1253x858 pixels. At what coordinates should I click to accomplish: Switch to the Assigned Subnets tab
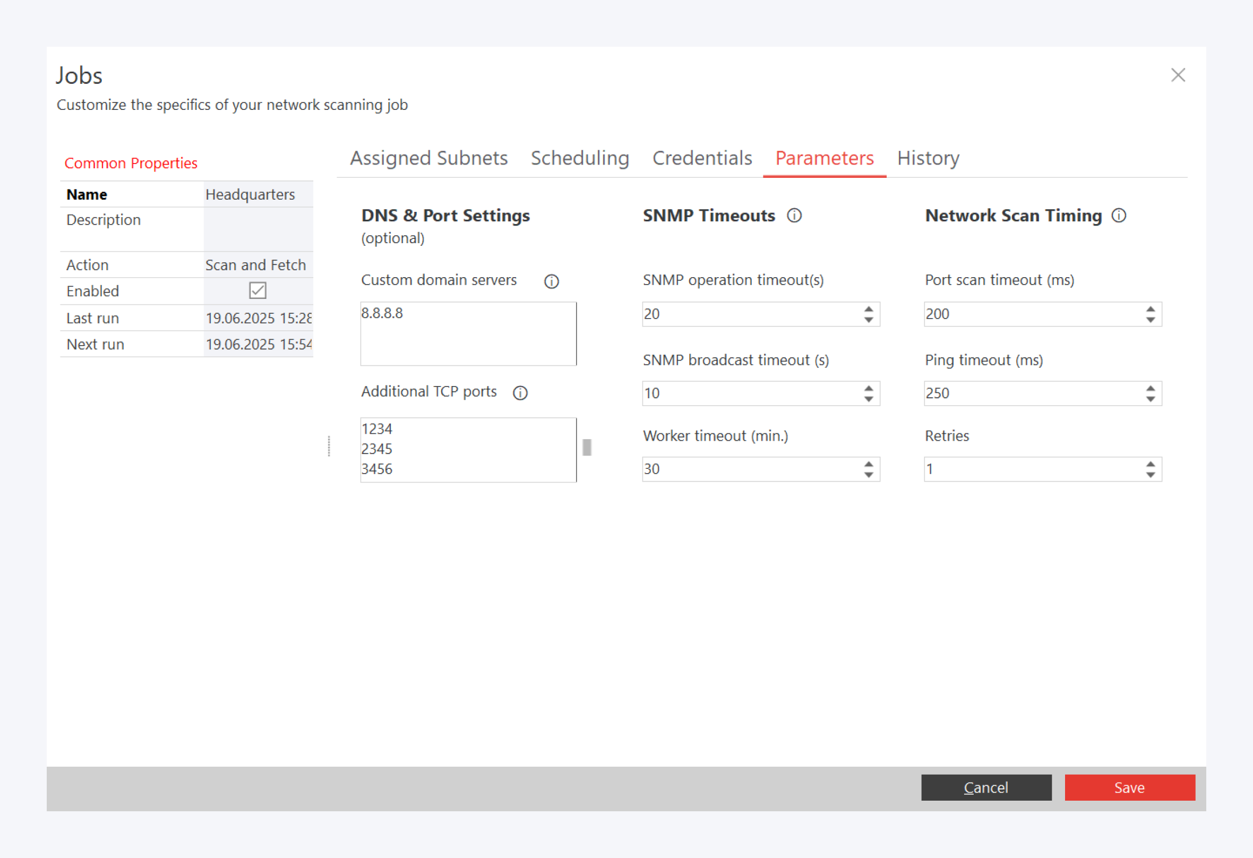(x=428, y=158)
